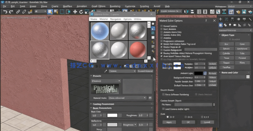Select the Lights category icon
Viewport: 253px width, 131px height.
click(230, 25)
